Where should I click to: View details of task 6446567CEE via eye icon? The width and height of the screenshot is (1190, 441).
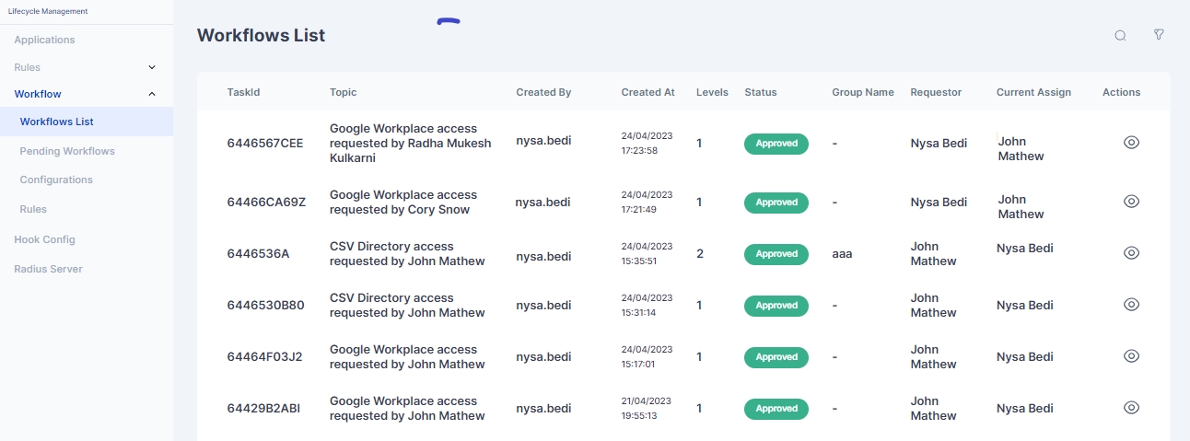[1132, 143]
